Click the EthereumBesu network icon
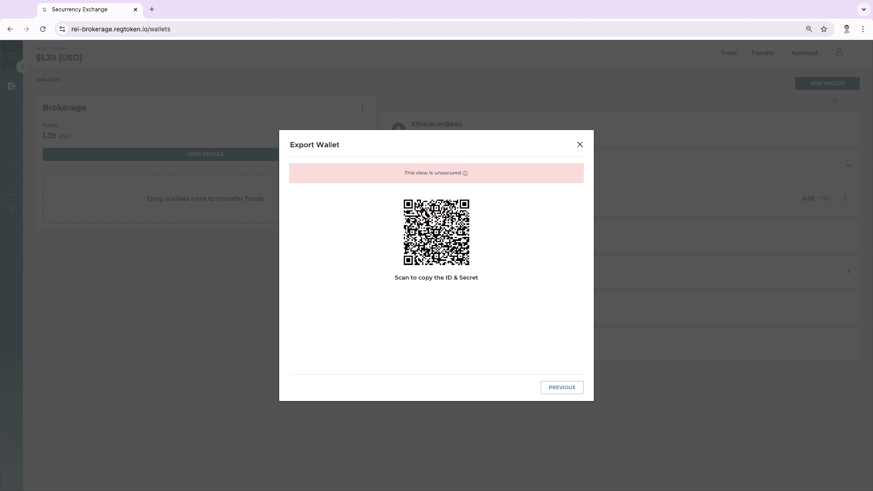 [398, 127]
